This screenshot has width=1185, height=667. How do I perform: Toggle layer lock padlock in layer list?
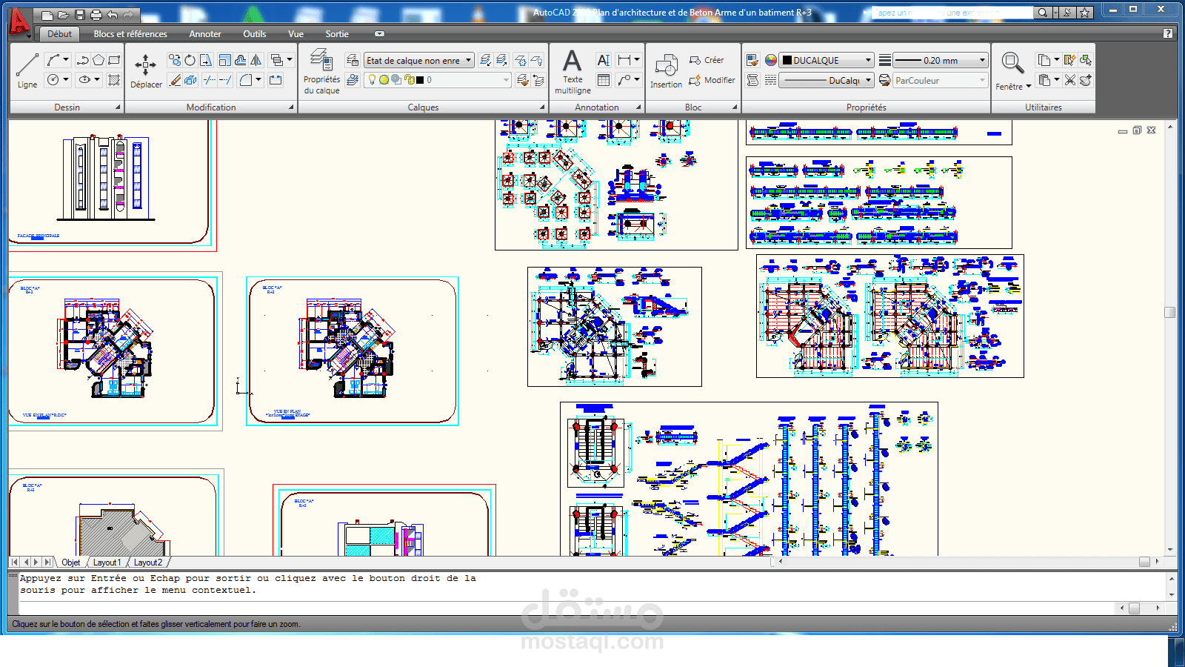408,80
